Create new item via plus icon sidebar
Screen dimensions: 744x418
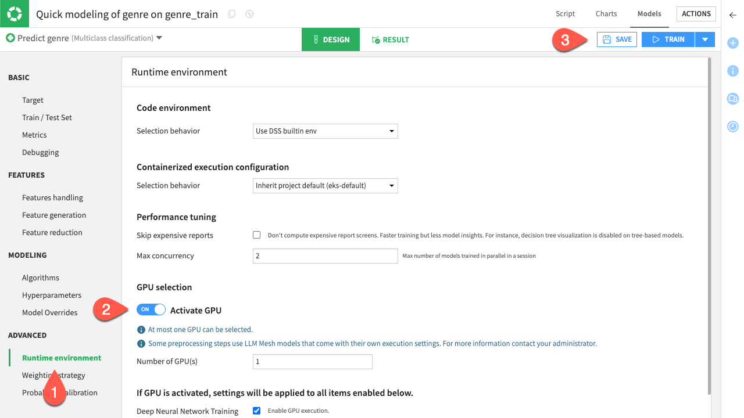pos(732,43)
